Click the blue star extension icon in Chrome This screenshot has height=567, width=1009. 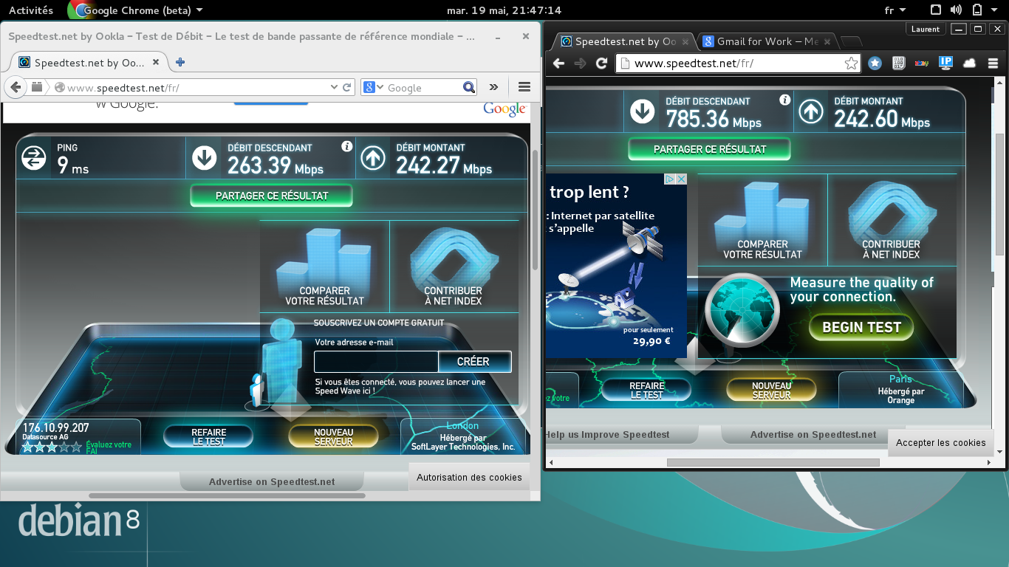pyautogui.click(x=875, y=63)
